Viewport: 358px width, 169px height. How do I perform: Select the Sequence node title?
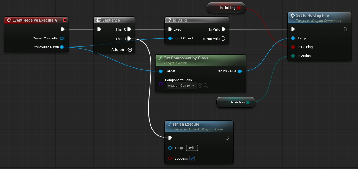111,20
